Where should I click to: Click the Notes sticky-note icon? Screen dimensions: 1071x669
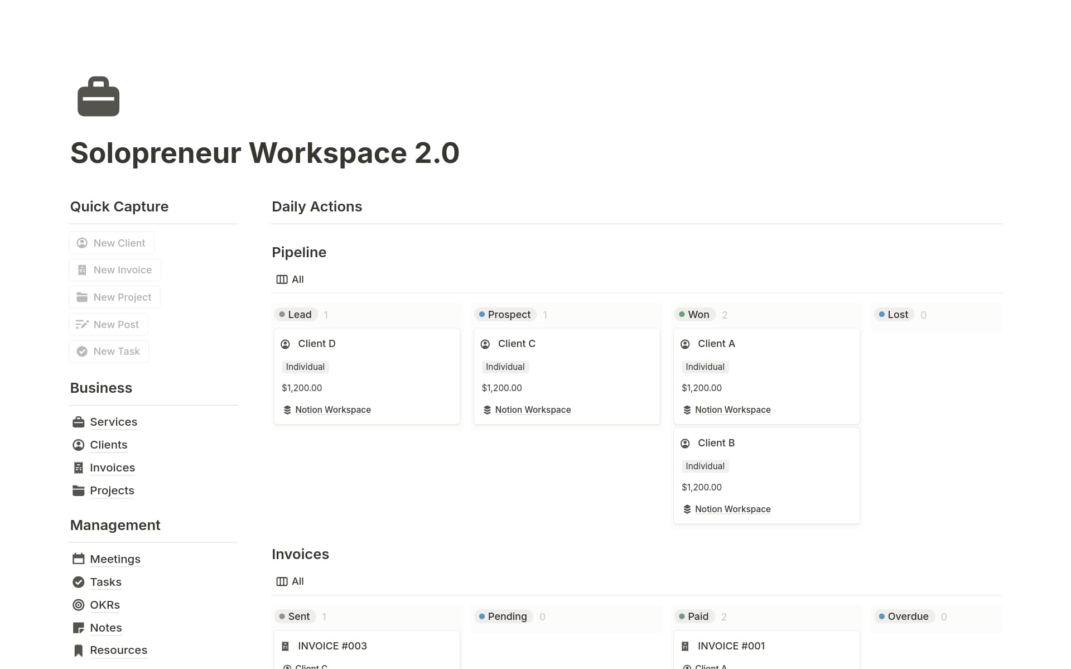point(79,628)
